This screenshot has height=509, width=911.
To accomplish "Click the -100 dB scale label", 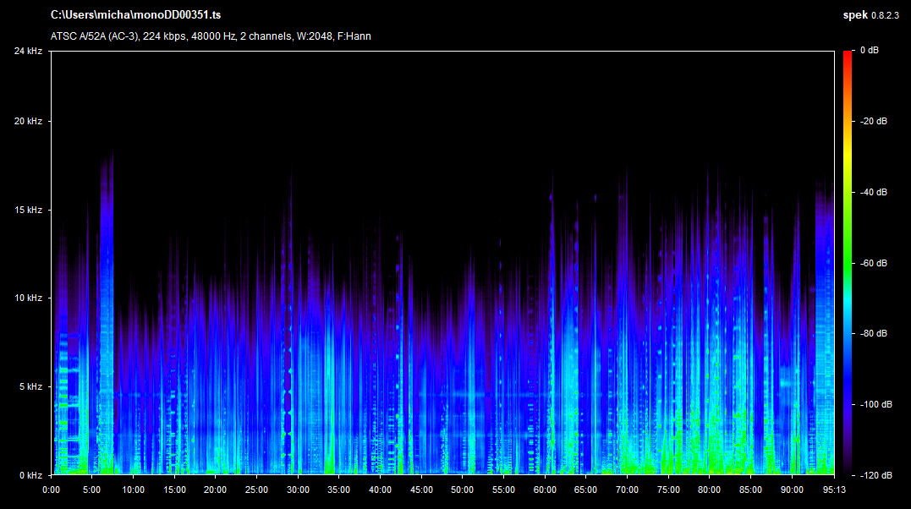I will point(875,404).
